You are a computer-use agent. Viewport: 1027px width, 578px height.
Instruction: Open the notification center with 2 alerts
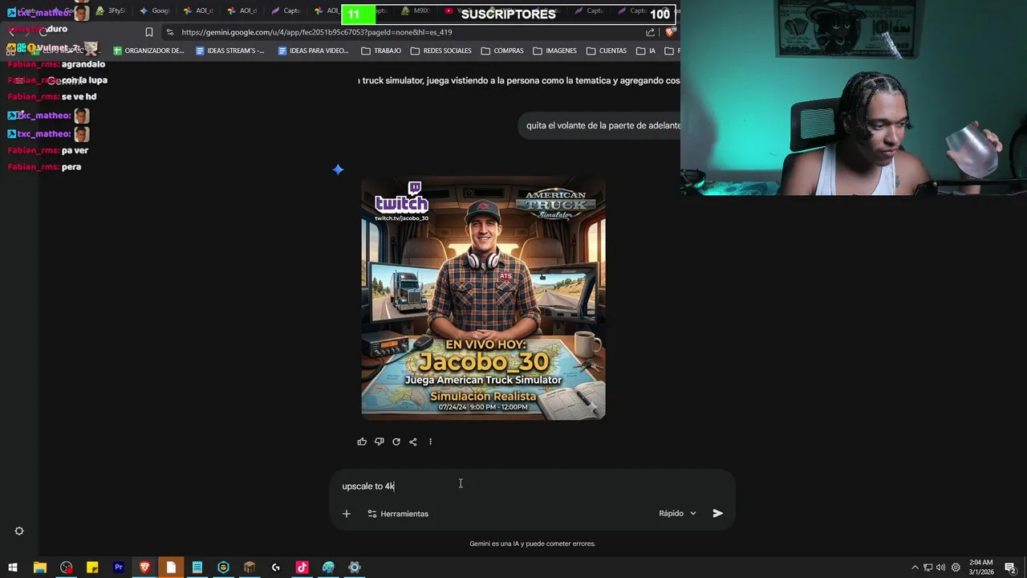(1010, 568)
